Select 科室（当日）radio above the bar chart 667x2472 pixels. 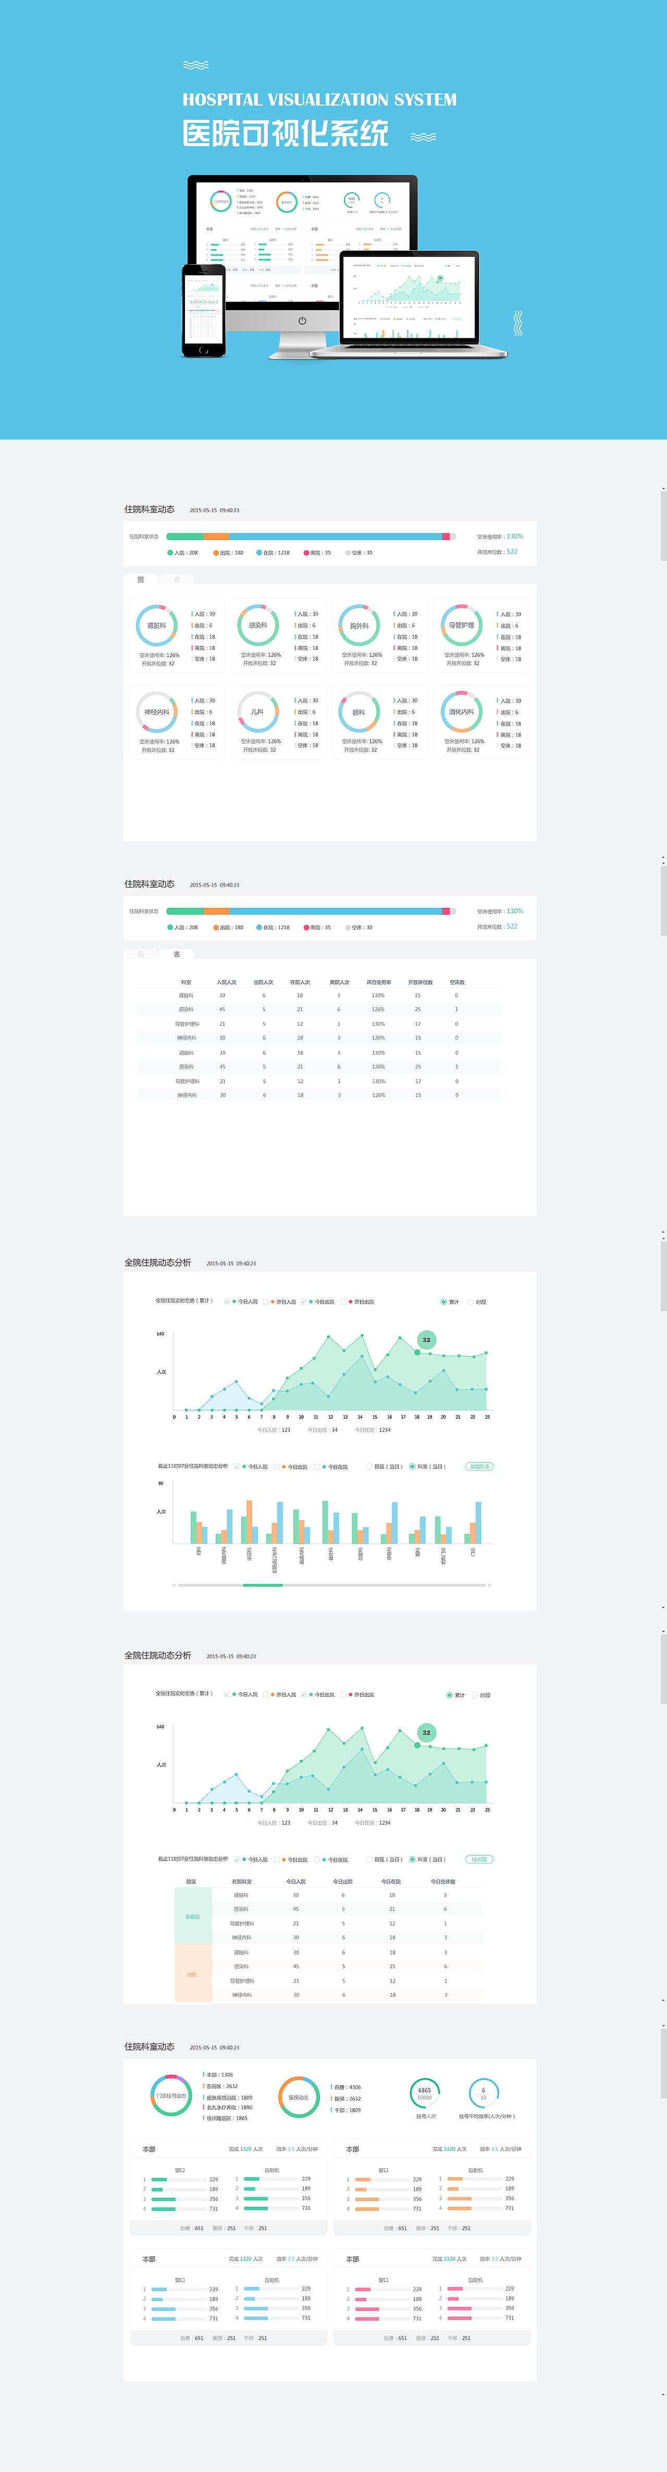[x=413, y=1466]
